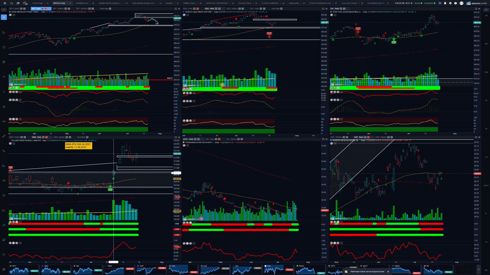The width and height of the screenshot is (490, 275).
Task: Click the search magnifier icon
Action: (x=11, y=3)
